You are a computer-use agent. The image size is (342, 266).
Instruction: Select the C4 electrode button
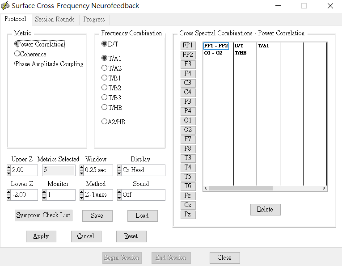tap(188, 93)
